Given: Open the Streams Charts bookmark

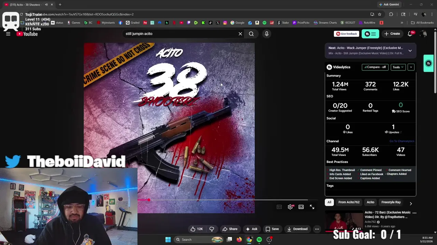Looking at the screenshot, I should [x=325, y=23].
